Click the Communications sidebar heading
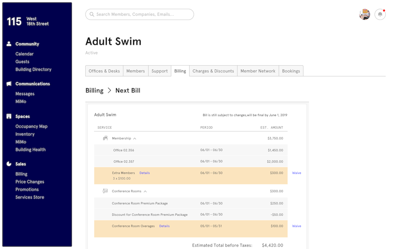 tap(32, 84)
